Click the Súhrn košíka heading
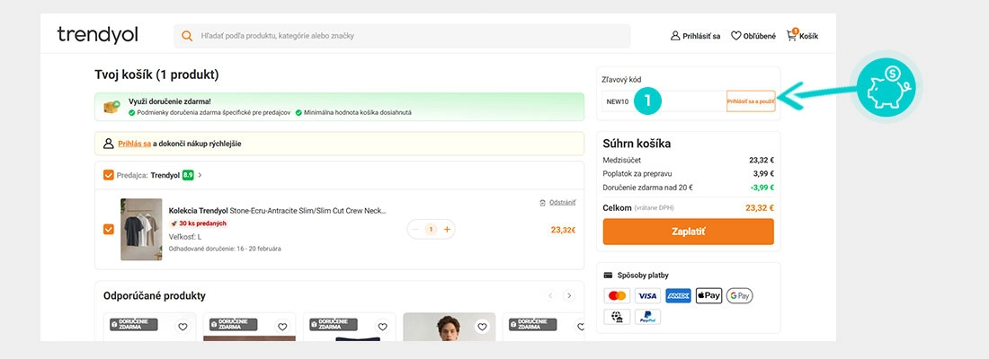Image resolution: width=989 pixels, height=359 pixels. click(637, 144)
